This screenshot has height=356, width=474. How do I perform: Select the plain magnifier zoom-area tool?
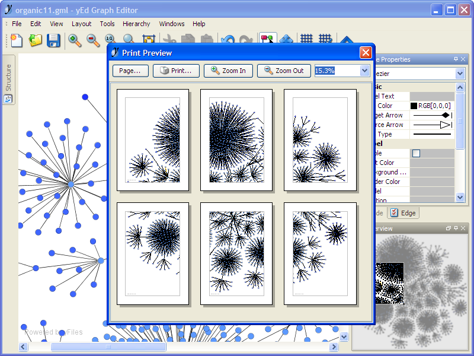[129, 39]
